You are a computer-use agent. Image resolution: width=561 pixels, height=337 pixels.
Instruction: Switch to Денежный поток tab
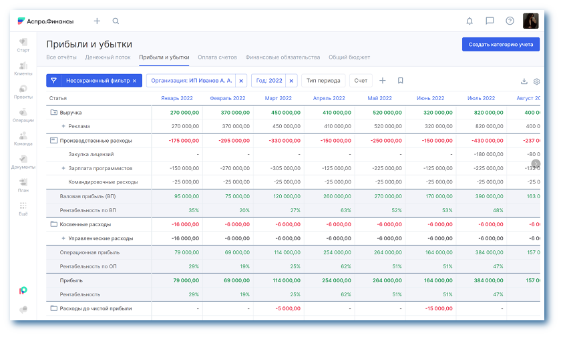point(108,57)
